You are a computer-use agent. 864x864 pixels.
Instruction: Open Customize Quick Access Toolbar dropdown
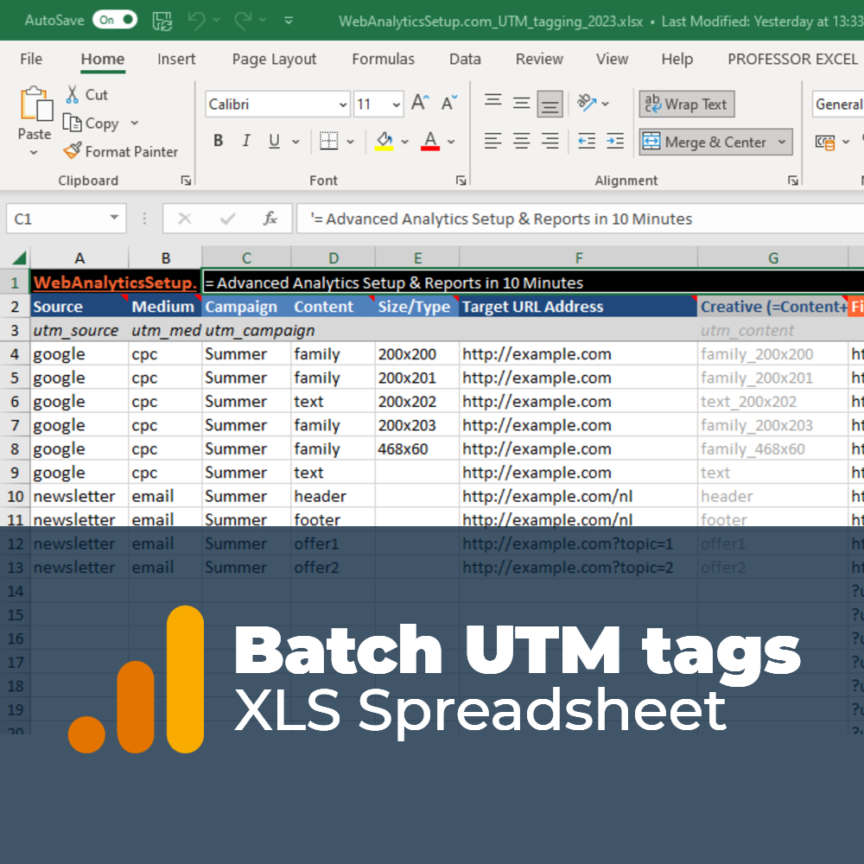click(x=289, y=21)
